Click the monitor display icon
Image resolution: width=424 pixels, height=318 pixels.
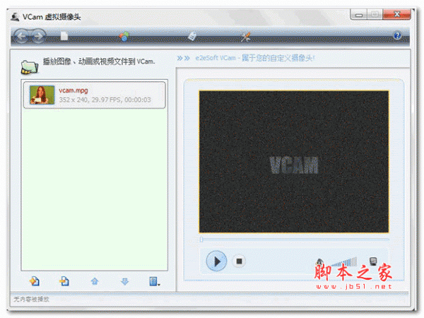[373, 261]
